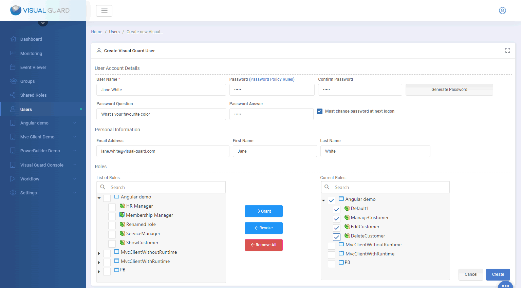Check the HR Manager role checkbox

pyautogui.click(x=112, y=207)
